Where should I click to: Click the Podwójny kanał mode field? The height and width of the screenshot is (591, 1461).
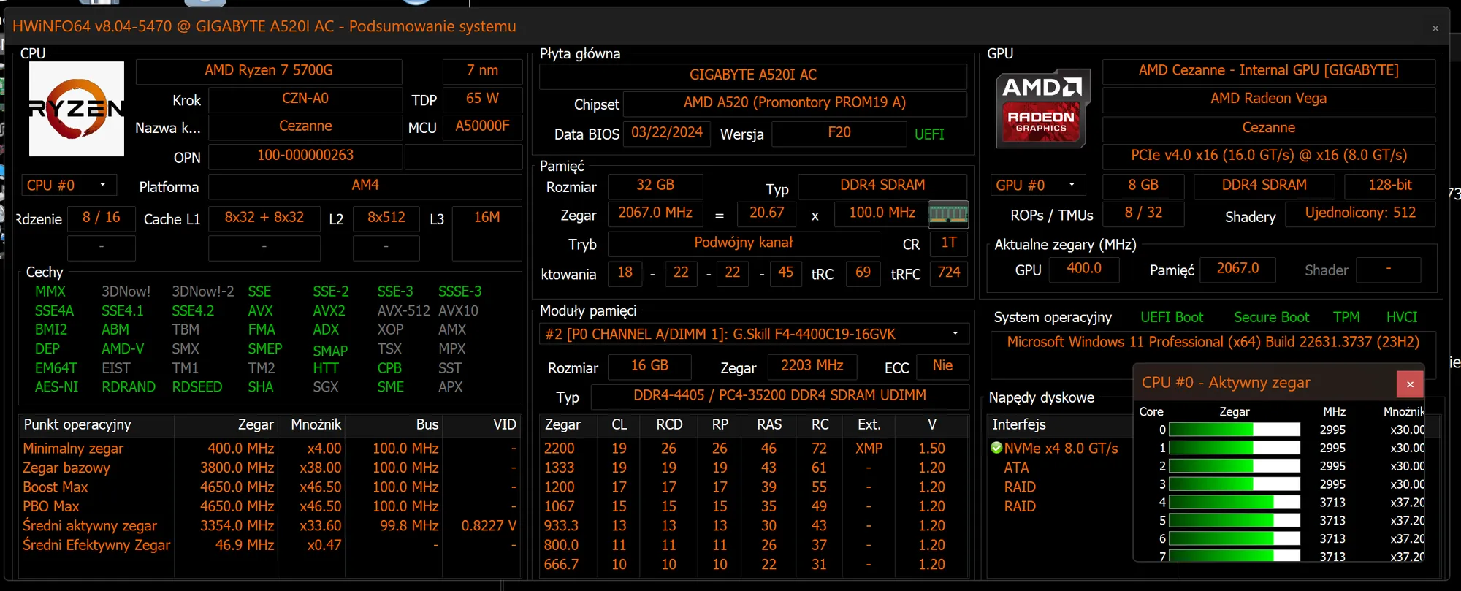pos(743,243)
